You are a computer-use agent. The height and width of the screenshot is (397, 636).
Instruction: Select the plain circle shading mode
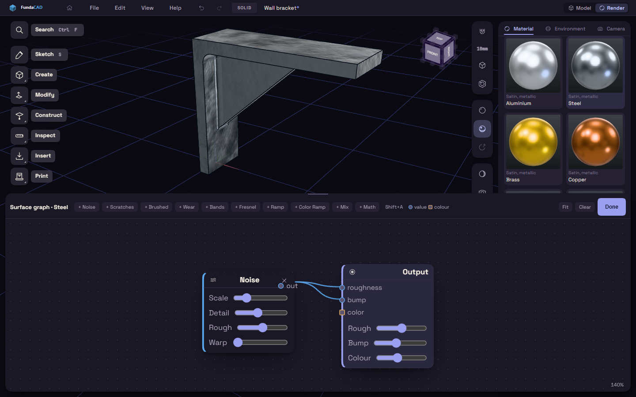point(482,110)
